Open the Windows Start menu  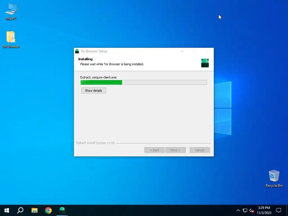pyautogui.click(x=7, y=210)
